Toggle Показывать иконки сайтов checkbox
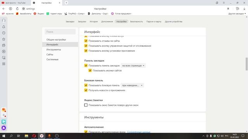The width and height of the screenshot is (248, 139). coord(90,70)
